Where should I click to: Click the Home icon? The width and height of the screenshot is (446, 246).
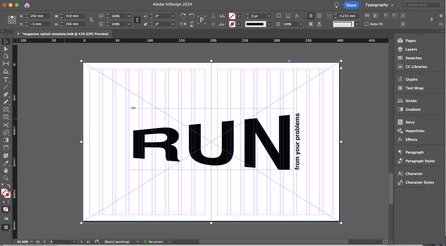coord(27,5)
